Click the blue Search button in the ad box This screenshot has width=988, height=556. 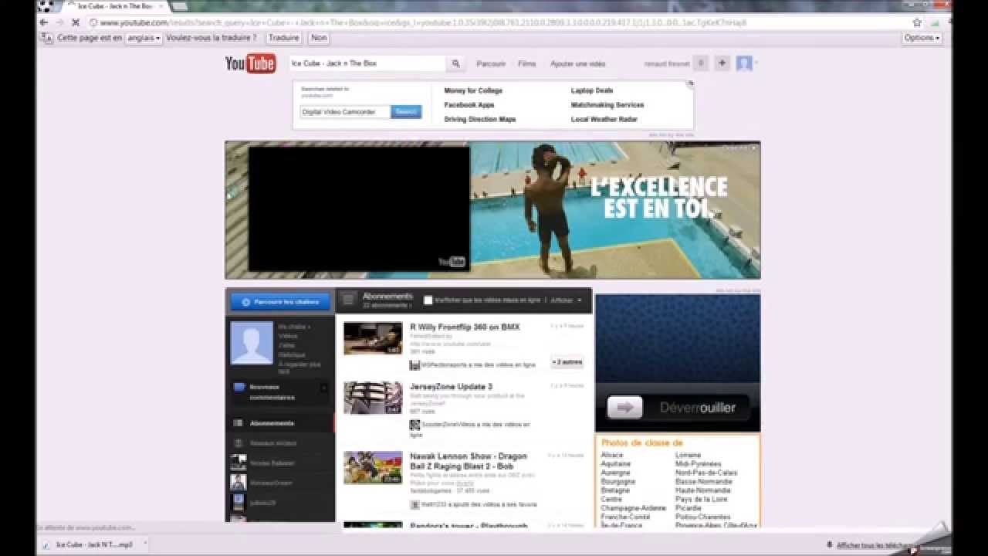(x=406, y=112)
